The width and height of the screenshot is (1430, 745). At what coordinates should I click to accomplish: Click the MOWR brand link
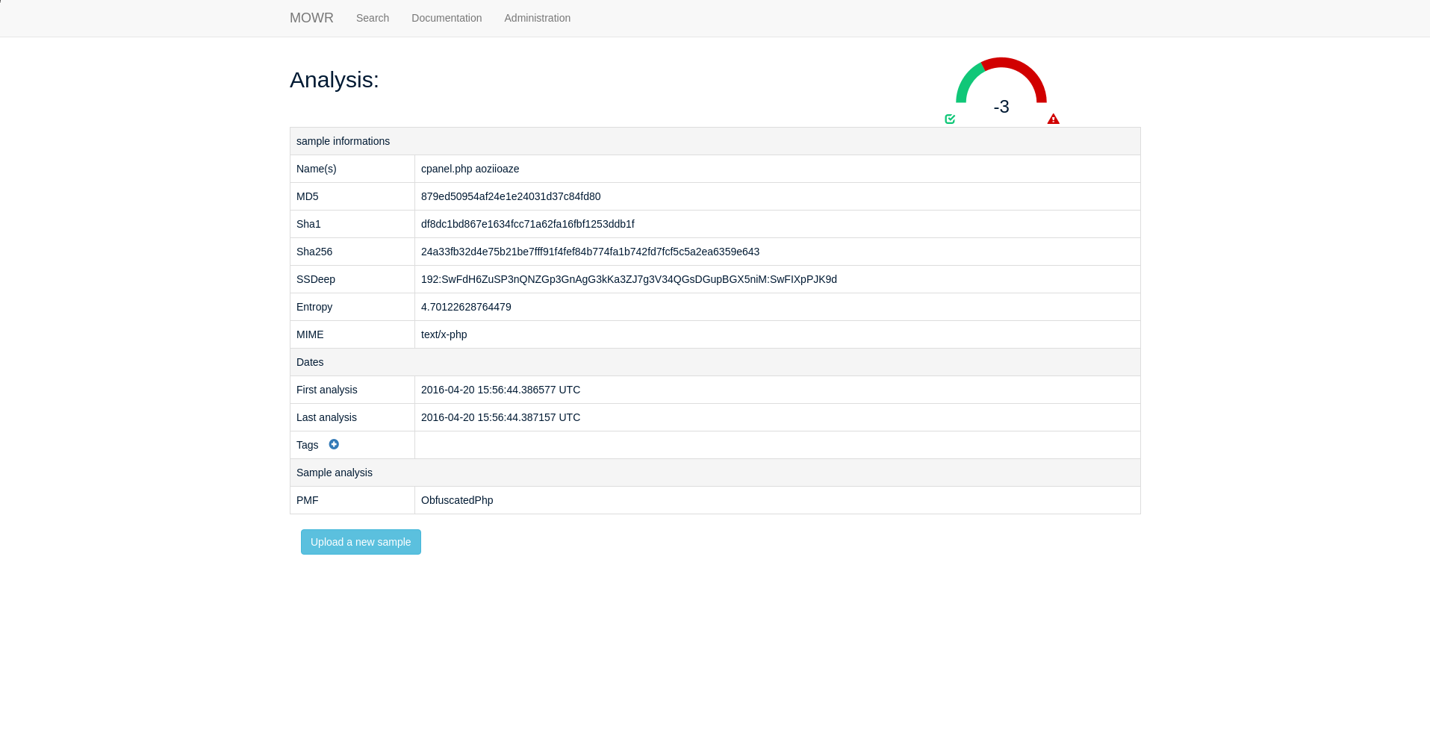[x=311, y=18]
